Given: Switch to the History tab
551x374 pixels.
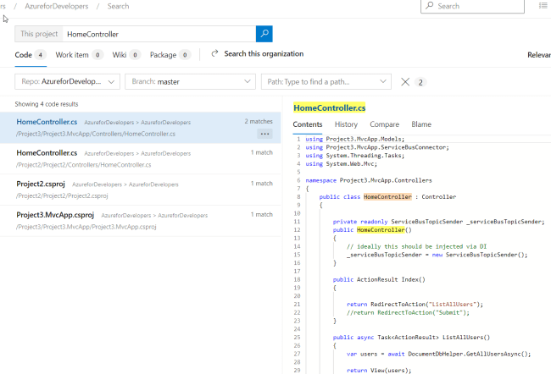Looking at the screenshot, I should coord(346,124).
